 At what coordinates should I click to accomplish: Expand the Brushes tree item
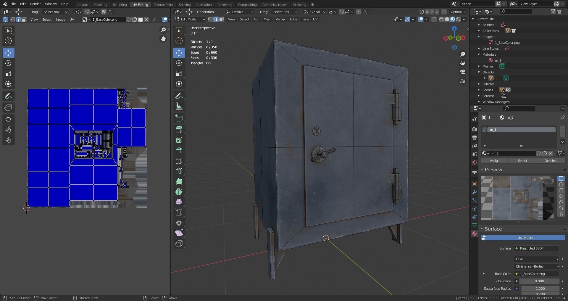coord(479,25)
